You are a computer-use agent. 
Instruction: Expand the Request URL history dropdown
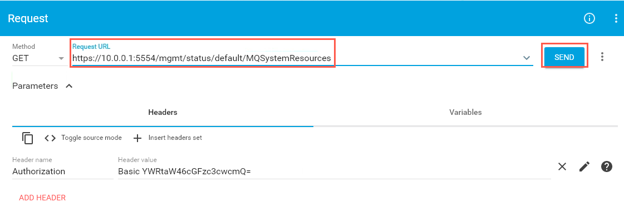pos(527,58)
